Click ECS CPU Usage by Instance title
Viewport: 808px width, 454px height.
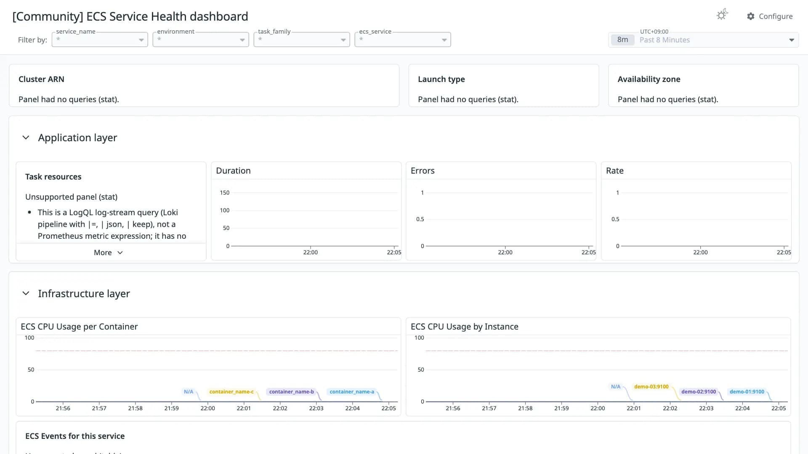click(465, 327)
